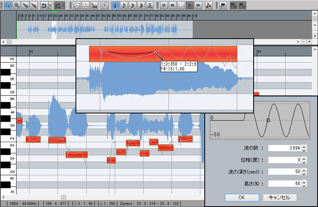Click bar 24 marker in piano roll ruler
Viewport: 318px width, 207px height.
tap(259, 52)
